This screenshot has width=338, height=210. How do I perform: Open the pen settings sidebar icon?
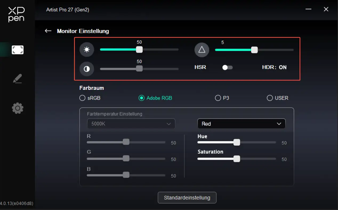(18, 79)
